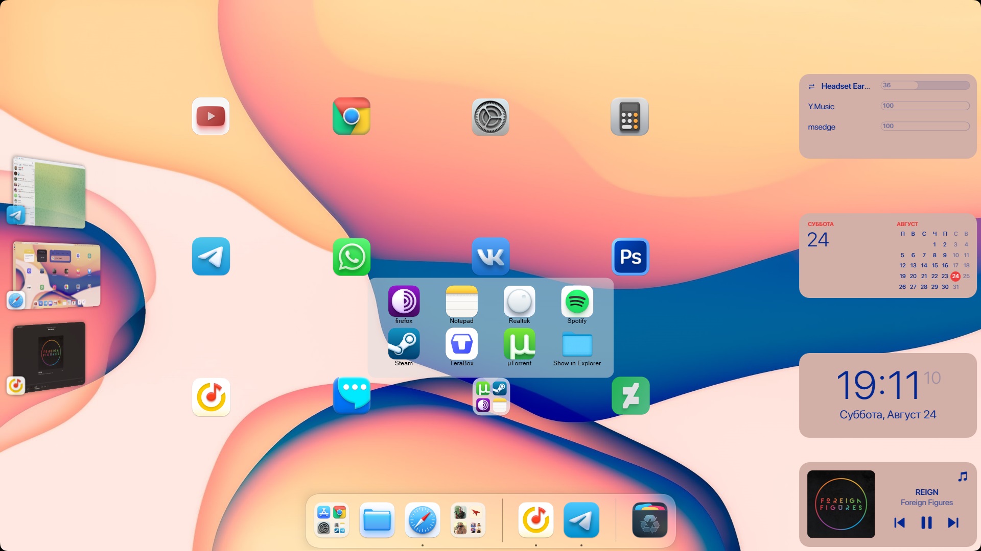Adjust the msedge volume slider
This screenshot has width=981, height=551.
click(x=925, y=126)
